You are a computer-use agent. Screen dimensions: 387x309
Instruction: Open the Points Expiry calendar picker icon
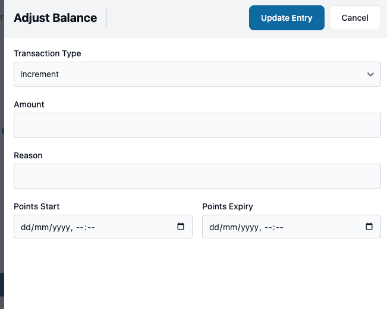tap(369, 227)
